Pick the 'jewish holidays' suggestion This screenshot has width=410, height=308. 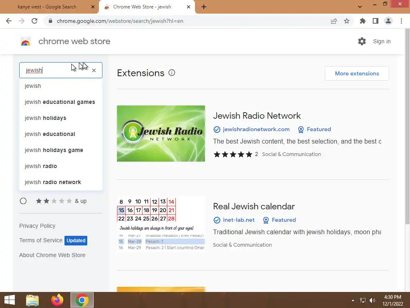point(61,118)
